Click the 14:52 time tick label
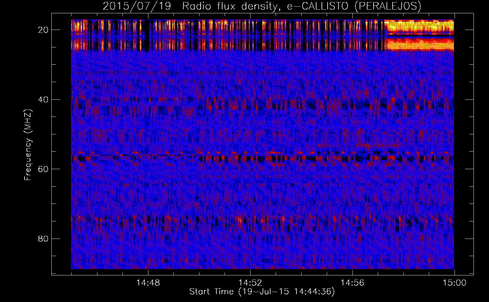Image resolution: width=489 pixels, height=302 pixels. click(250, 283)
